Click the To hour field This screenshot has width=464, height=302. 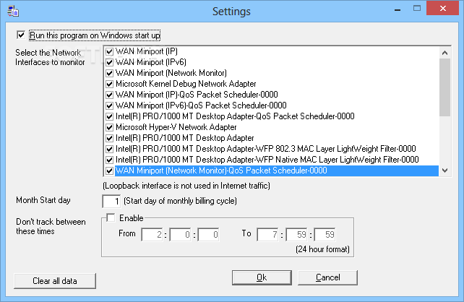point(268,235)
